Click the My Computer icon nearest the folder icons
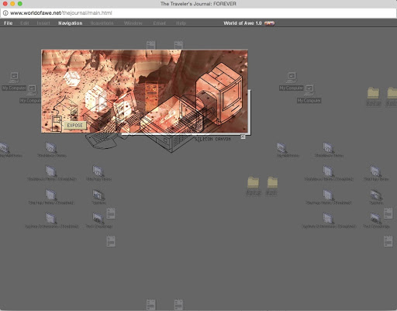 pos(309,94)
